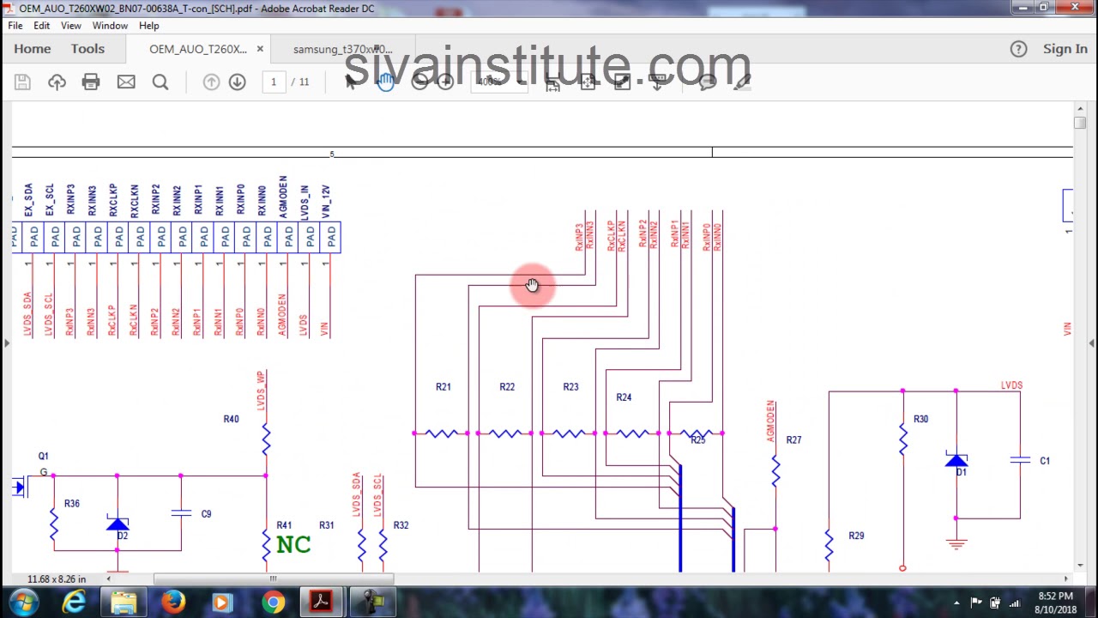Click the page size 11.68 x 8.26 in label

[x=56, y=579]
